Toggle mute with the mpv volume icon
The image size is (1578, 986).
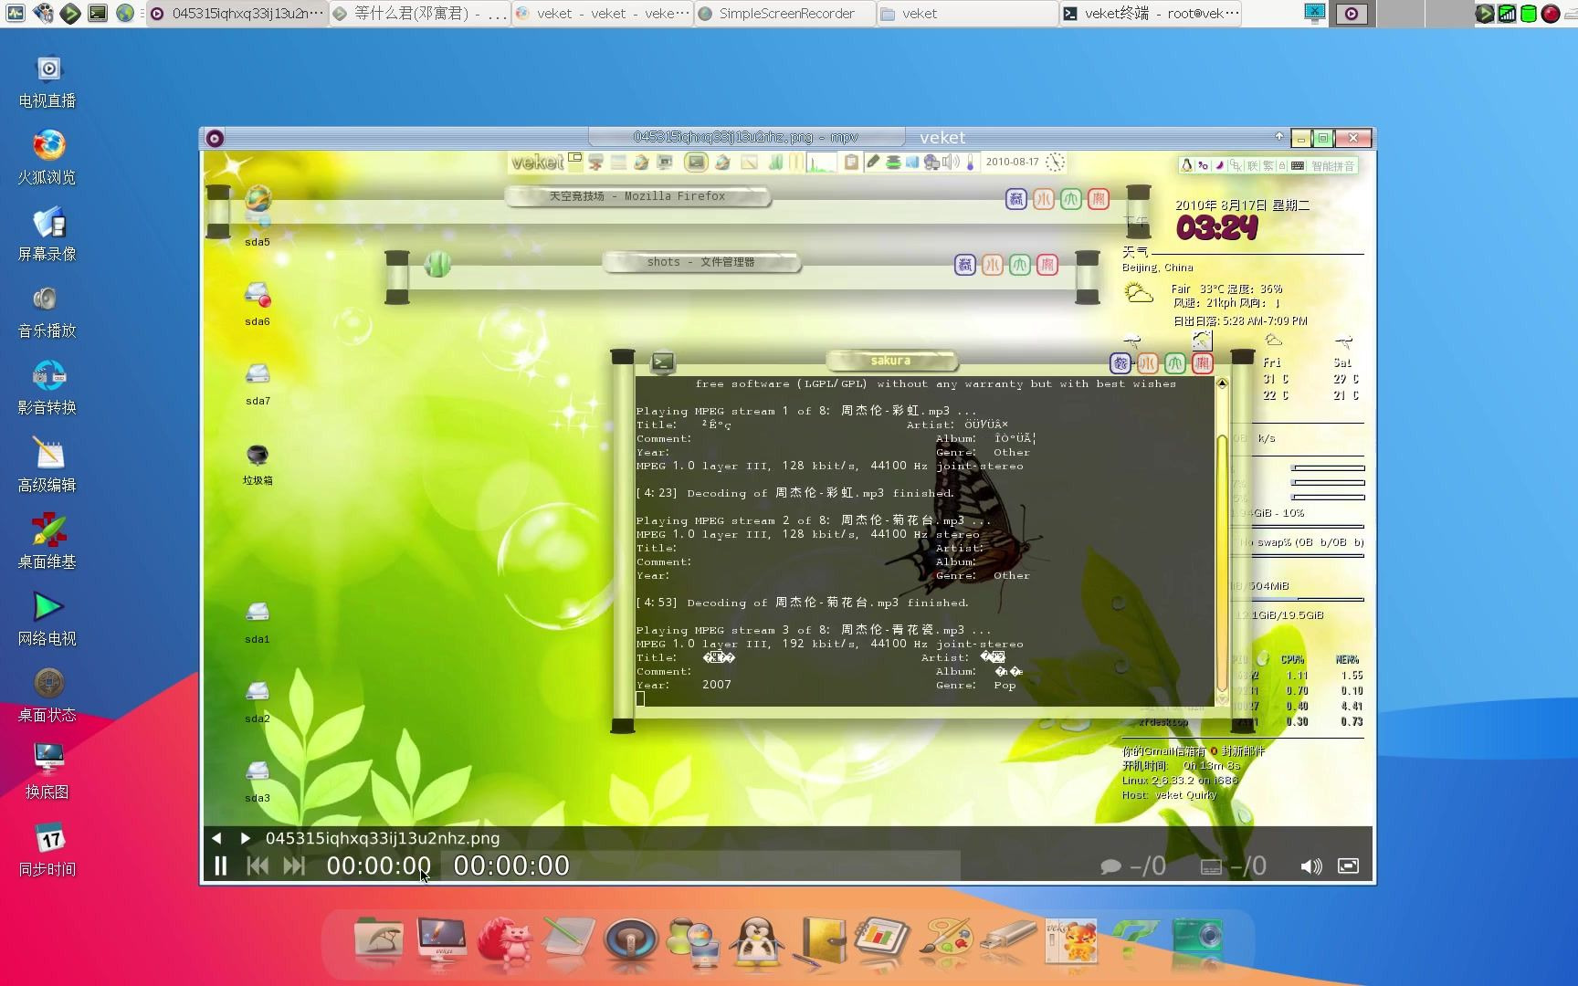[1310, 865]
